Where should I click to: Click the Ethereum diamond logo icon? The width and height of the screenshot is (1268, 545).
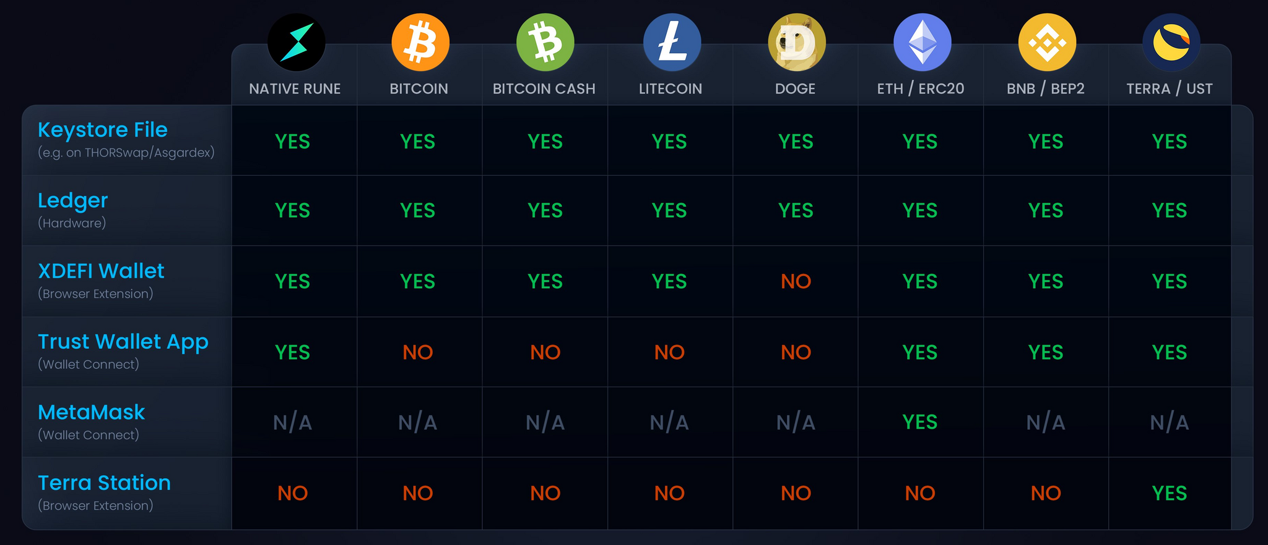coord(923,42)
